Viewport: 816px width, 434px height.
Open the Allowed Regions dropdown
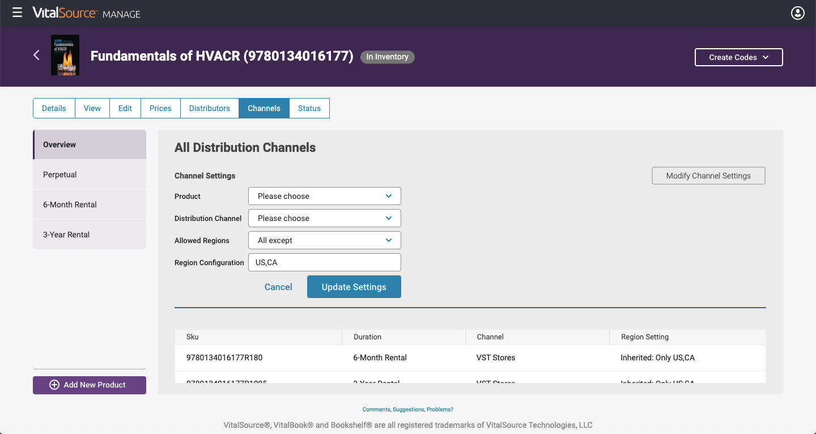[x=325, y=240]
